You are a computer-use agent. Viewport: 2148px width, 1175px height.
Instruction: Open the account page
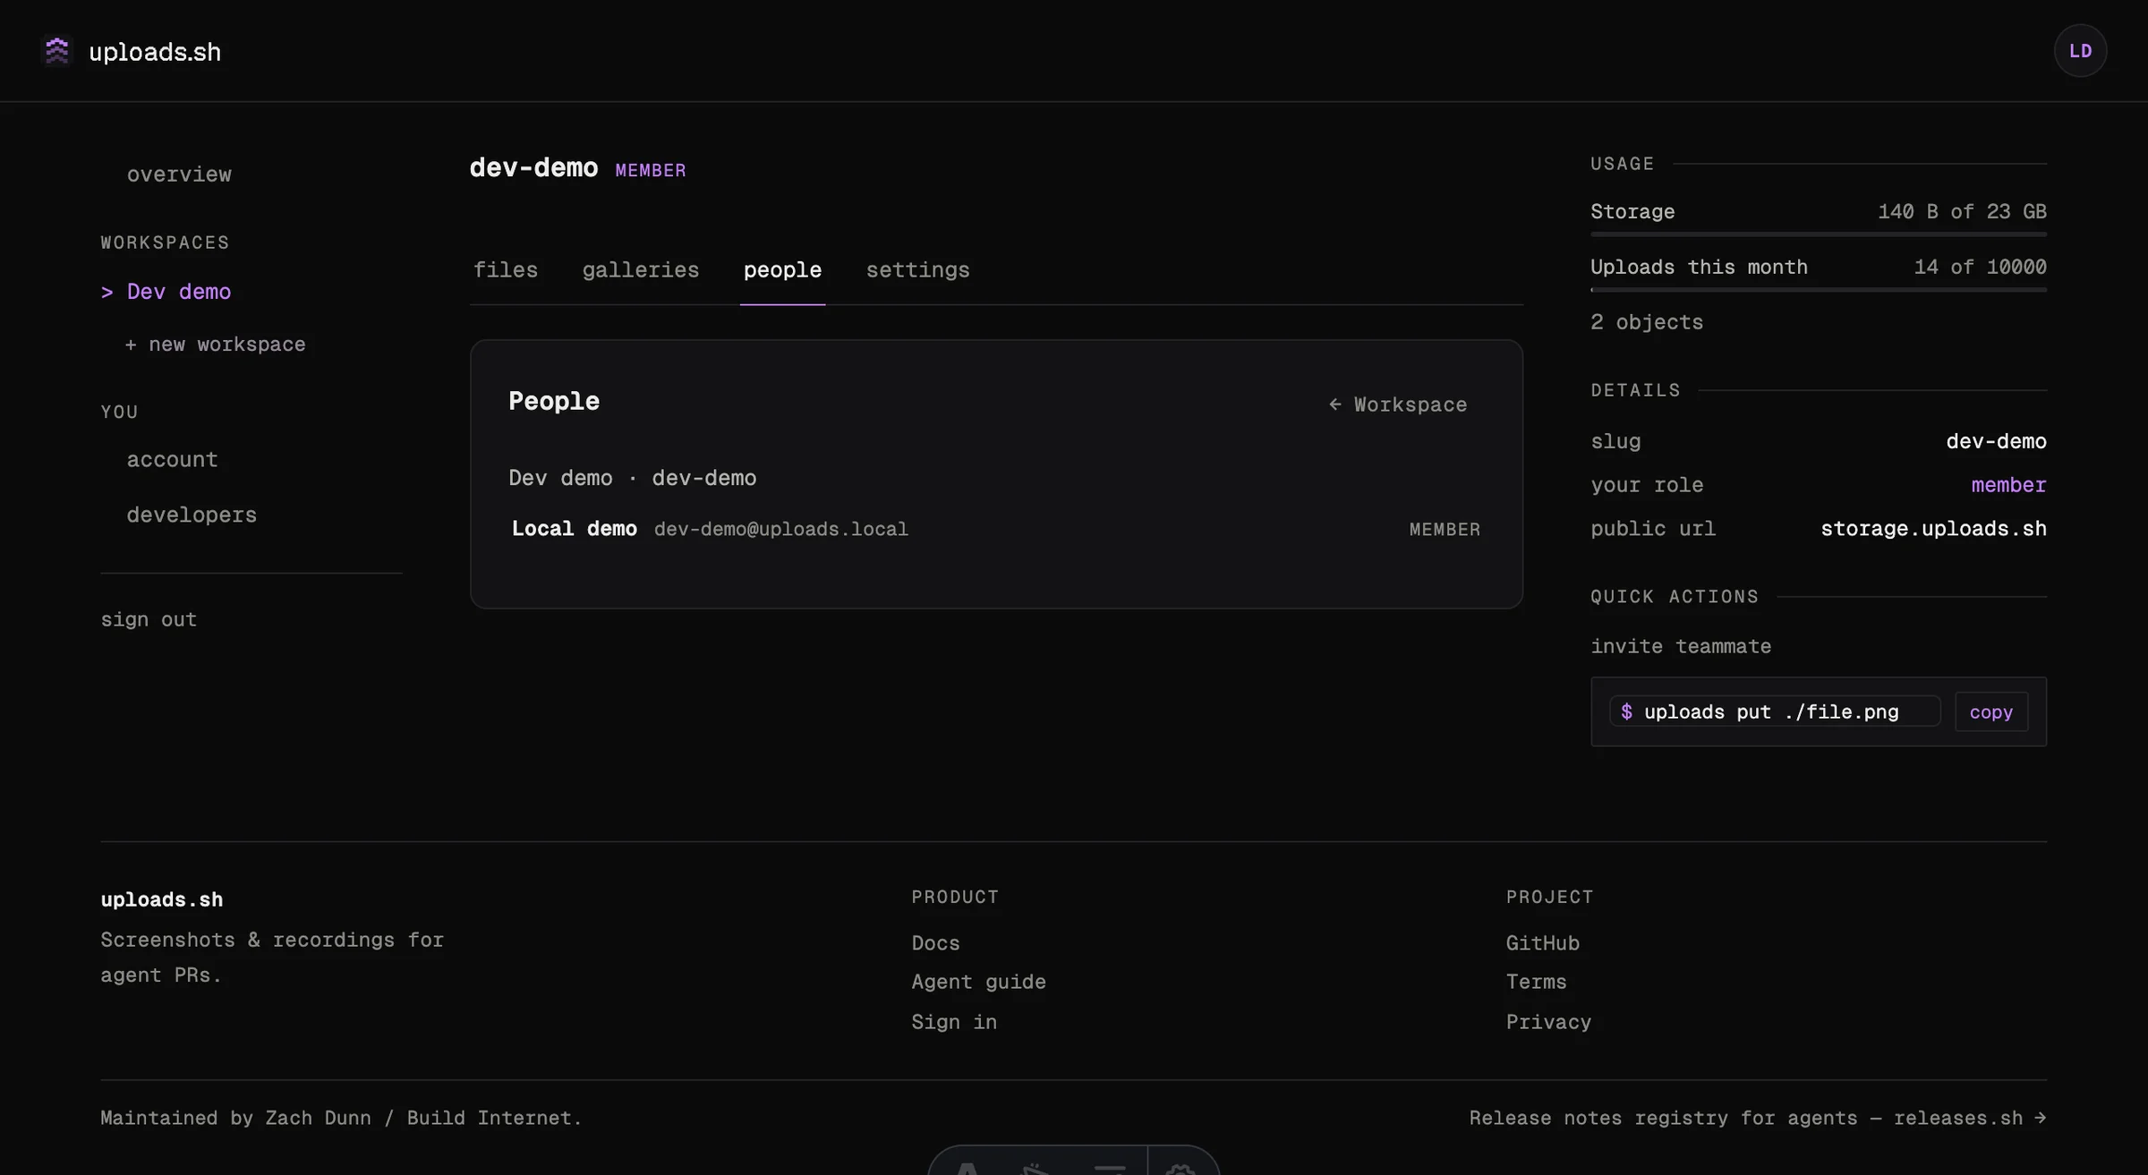point(172,460)
